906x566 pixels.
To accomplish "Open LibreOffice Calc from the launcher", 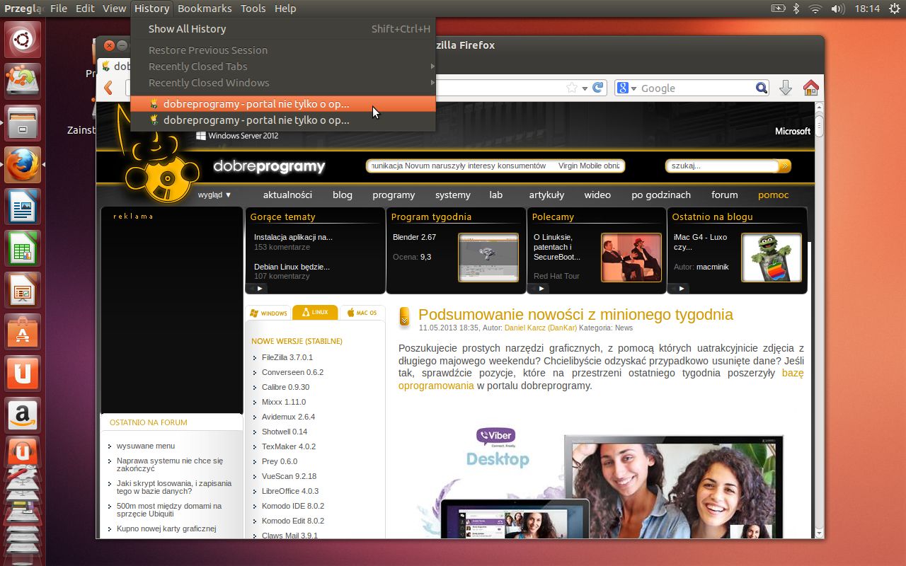I will [x=23, y=248].
